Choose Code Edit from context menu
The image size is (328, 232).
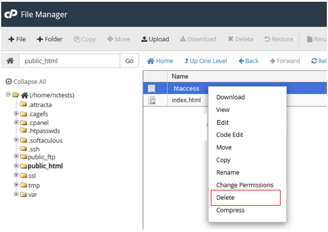[230, 135]
